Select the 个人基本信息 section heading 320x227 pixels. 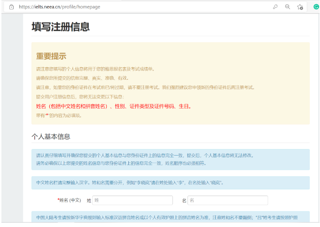tap(51, 137)
